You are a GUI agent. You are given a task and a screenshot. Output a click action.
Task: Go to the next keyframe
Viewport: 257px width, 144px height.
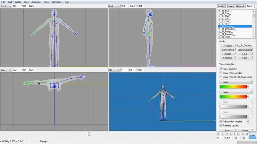[243, 134]
